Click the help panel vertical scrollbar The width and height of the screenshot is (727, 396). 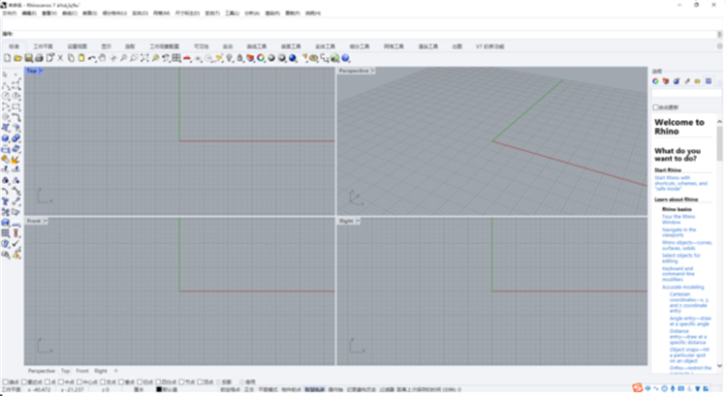[x=719, y=243]
